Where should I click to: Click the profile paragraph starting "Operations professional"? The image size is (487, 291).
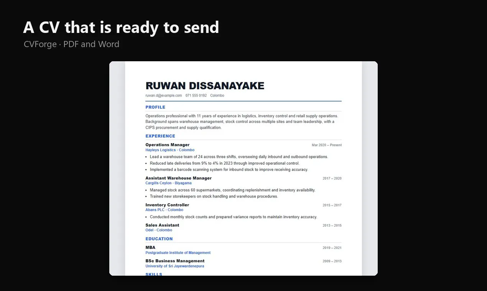242,122
